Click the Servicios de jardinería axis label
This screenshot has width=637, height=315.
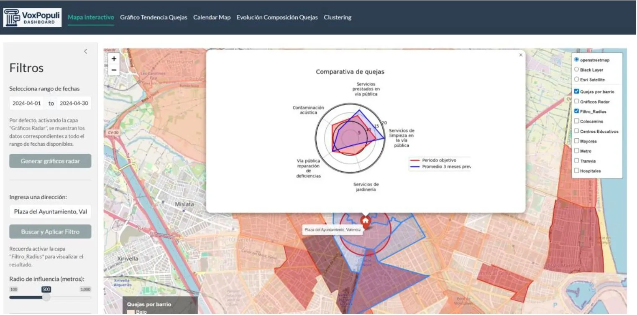tap(366, 187)
